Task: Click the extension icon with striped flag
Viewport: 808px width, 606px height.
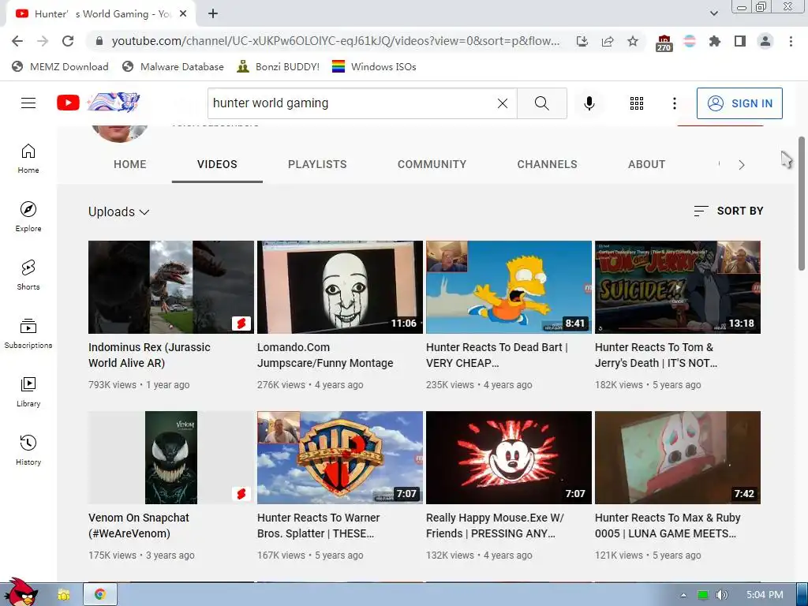Action: pyautogui.click(x=690, y=41)
